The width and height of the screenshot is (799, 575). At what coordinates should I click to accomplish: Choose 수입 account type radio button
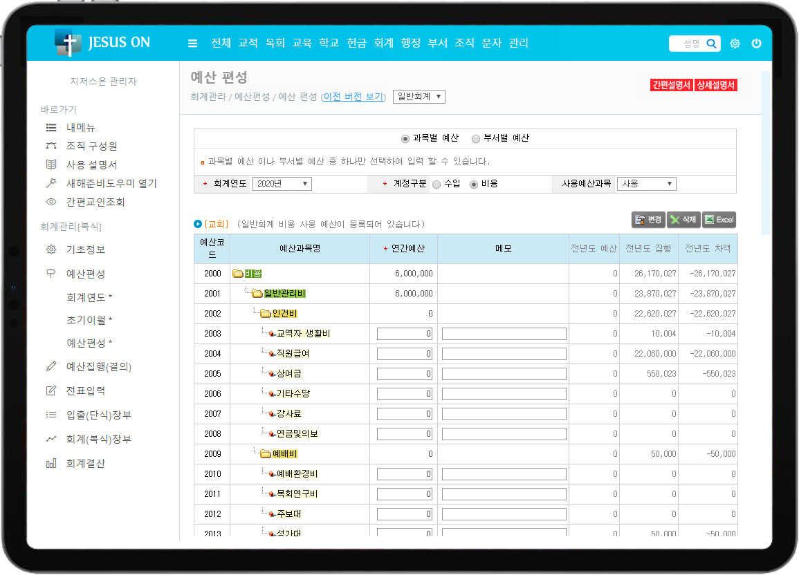[x=437, y=184]
